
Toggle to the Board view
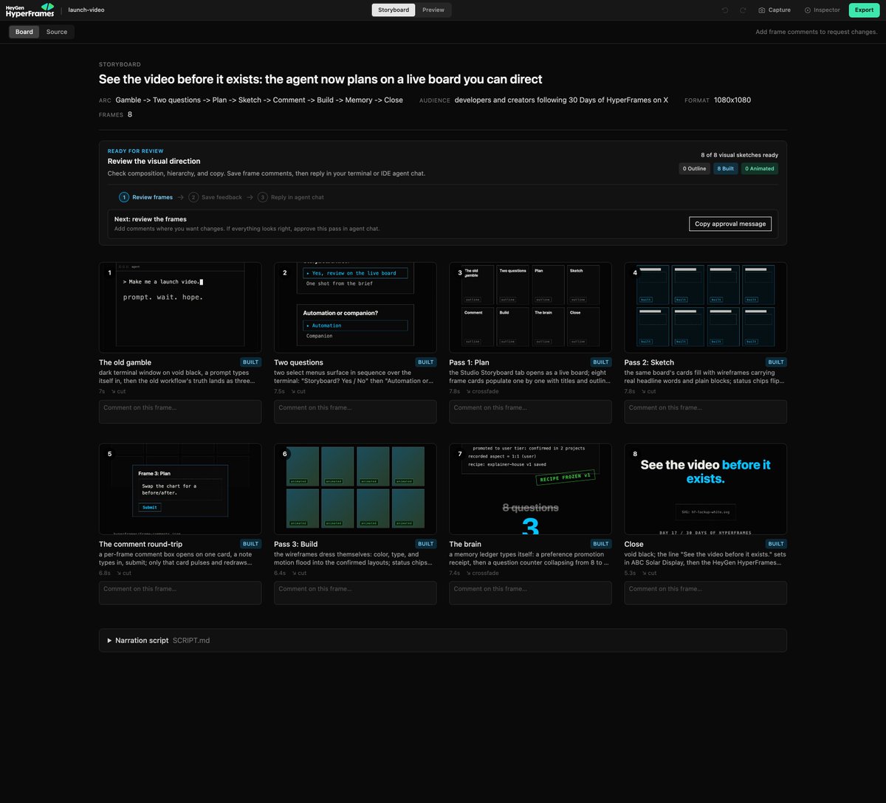coord(24,32)
